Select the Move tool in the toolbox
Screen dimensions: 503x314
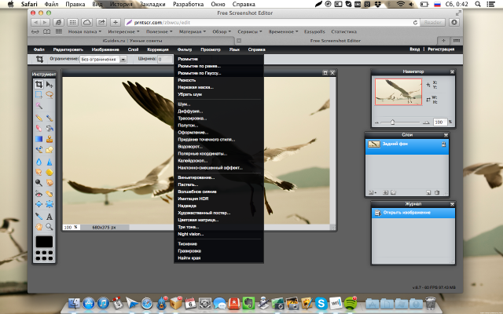[x=50, y=84]
